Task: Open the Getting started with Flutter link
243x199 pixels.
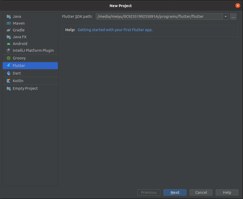Action: (115, 30)
